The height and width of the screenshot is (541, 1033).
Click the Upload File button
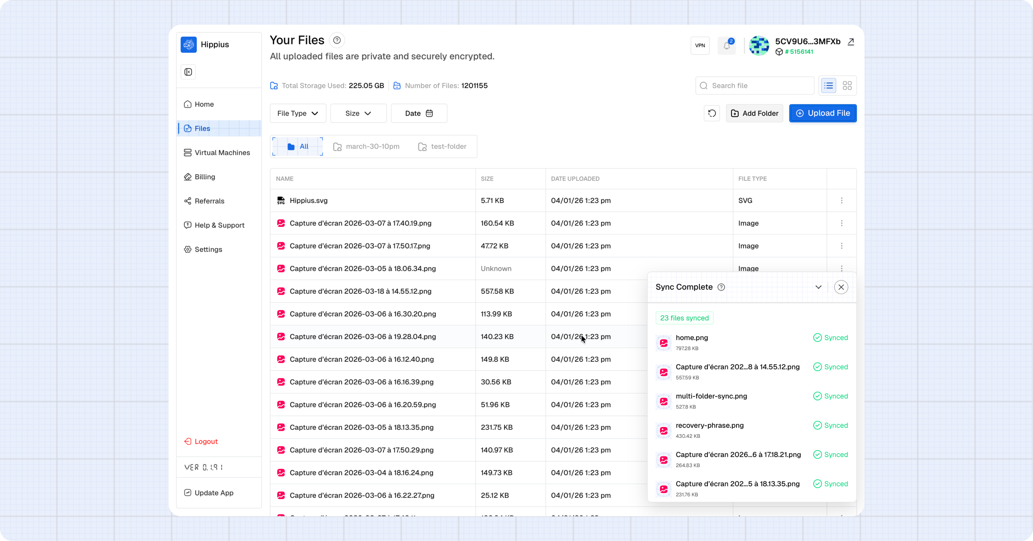(822, 113)
